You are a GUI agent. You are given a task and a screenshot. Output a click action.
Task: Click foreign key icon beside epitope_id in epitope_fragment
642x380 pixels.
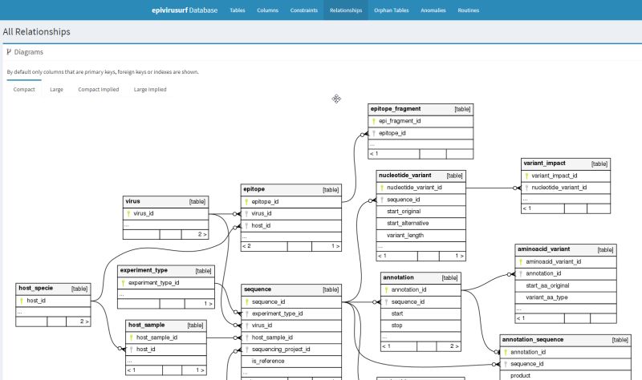click(x=374, y=133)
